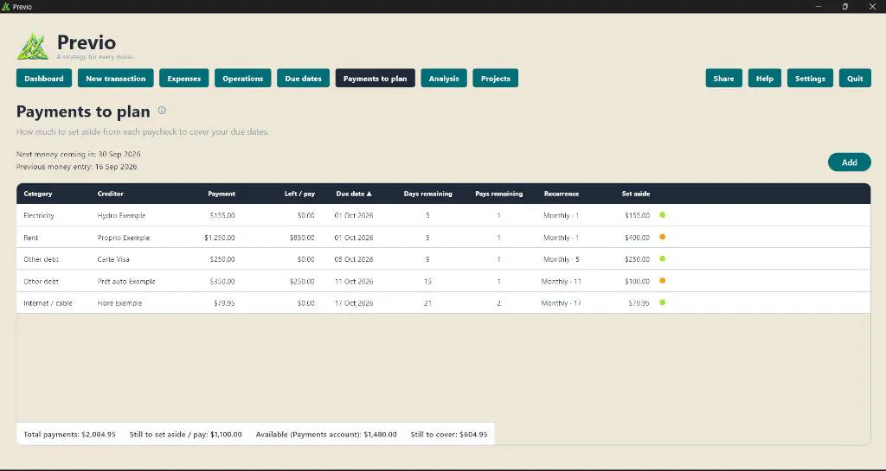Sort by Days remaining column
The height and width of the screenshot is (471, 886).
[x=427, y=194]
